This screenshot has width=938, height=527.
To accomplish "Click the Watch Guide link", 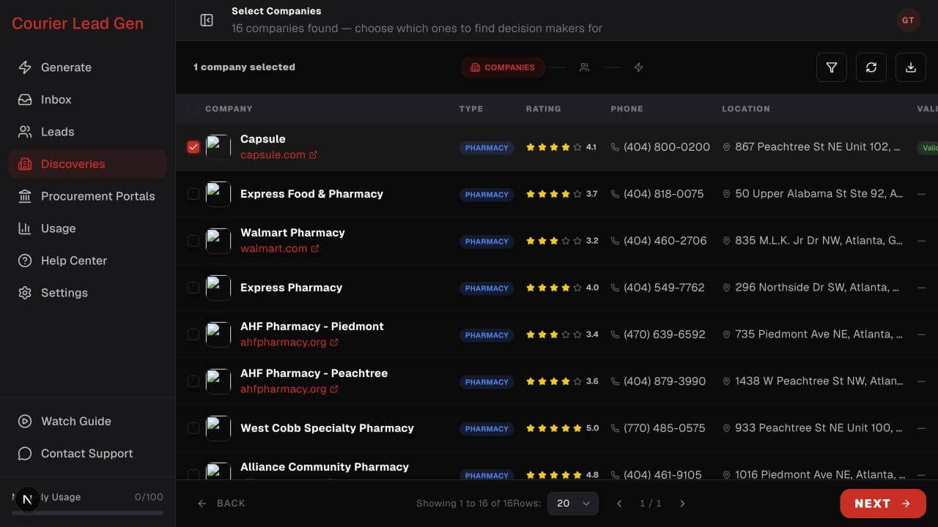I will pos(88,422).
